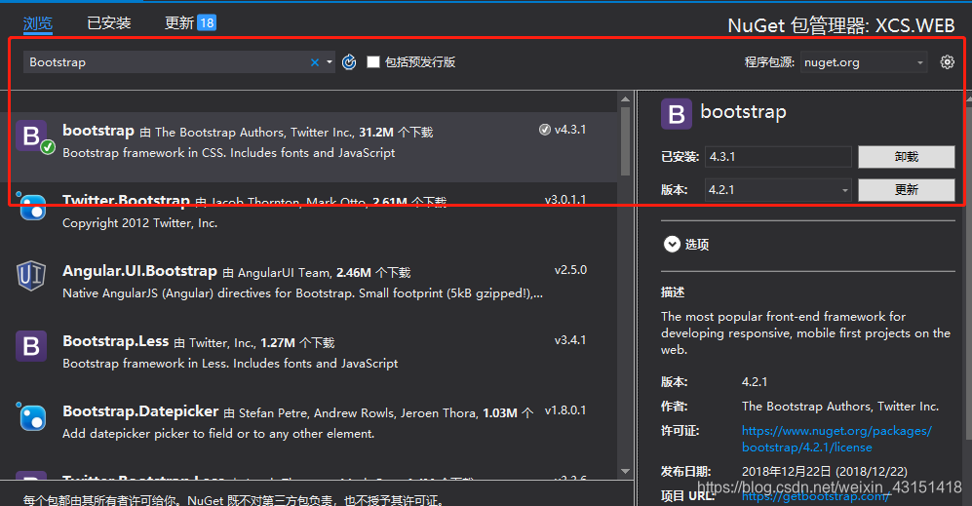Image resolution: width=972 pixels, height=506 pixels.
Task: Switch to the 已安装 tab
Action: [x=109, y=23]
